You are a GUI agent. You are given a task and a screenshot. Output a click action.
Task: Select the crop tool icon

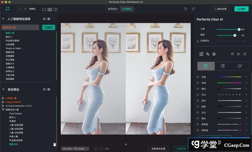(x=208, y=54)
